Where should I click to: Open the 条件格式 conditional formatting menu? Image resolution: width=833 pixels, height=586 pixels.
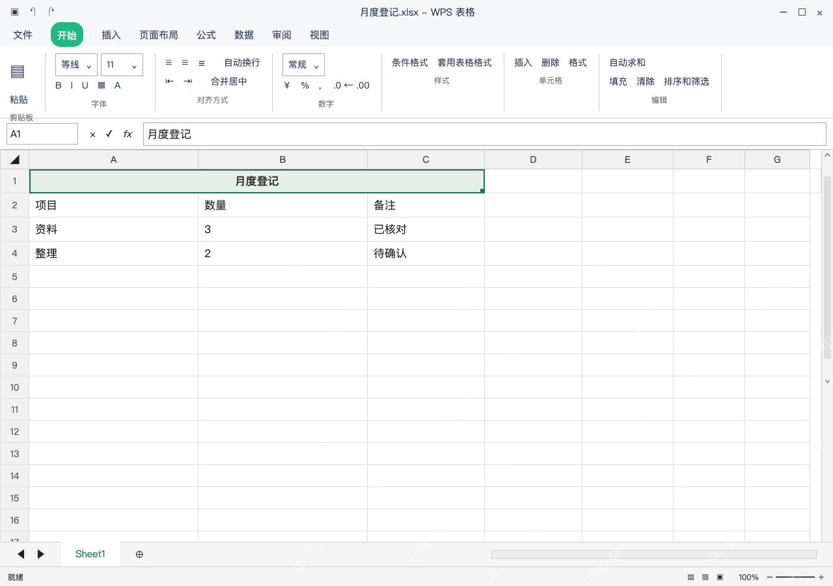click(x=410, y=63)
